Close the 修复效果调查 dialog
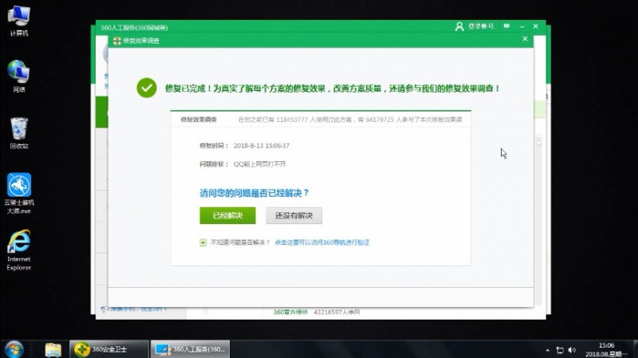The width and height of the screenshot is (638, 358). tap(525, 38)
